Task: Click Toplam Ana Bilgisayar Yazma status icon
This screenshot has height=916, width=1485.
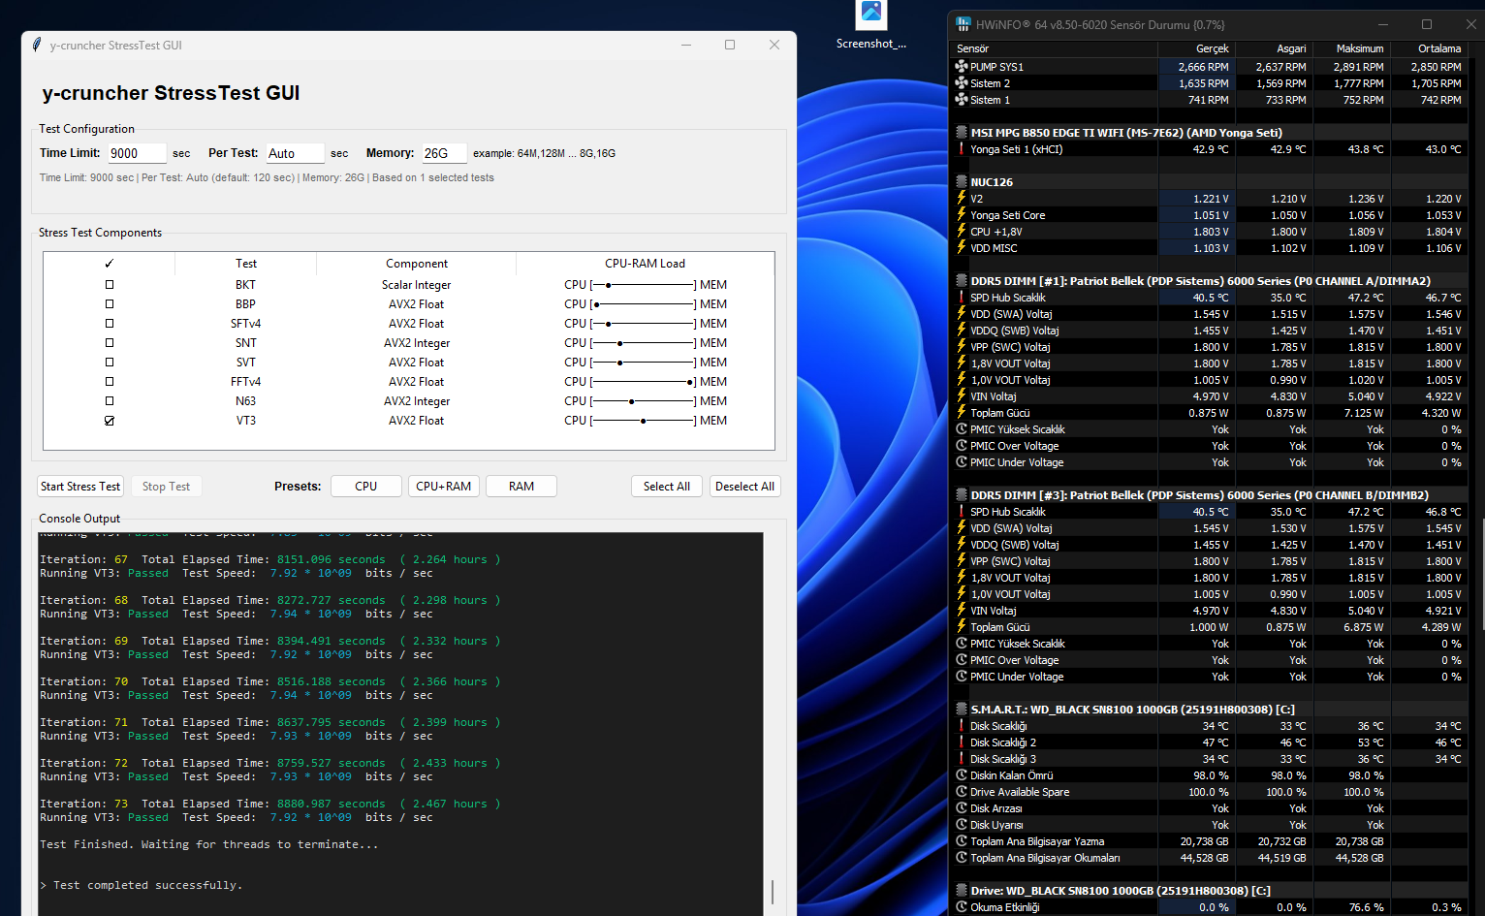Action: click(962, 841)
